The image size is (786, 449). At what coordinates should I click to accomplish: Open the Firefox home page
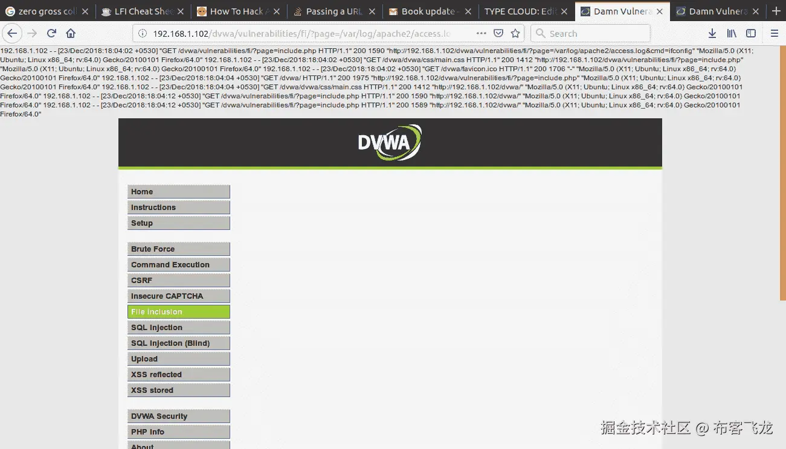(71, 33)
